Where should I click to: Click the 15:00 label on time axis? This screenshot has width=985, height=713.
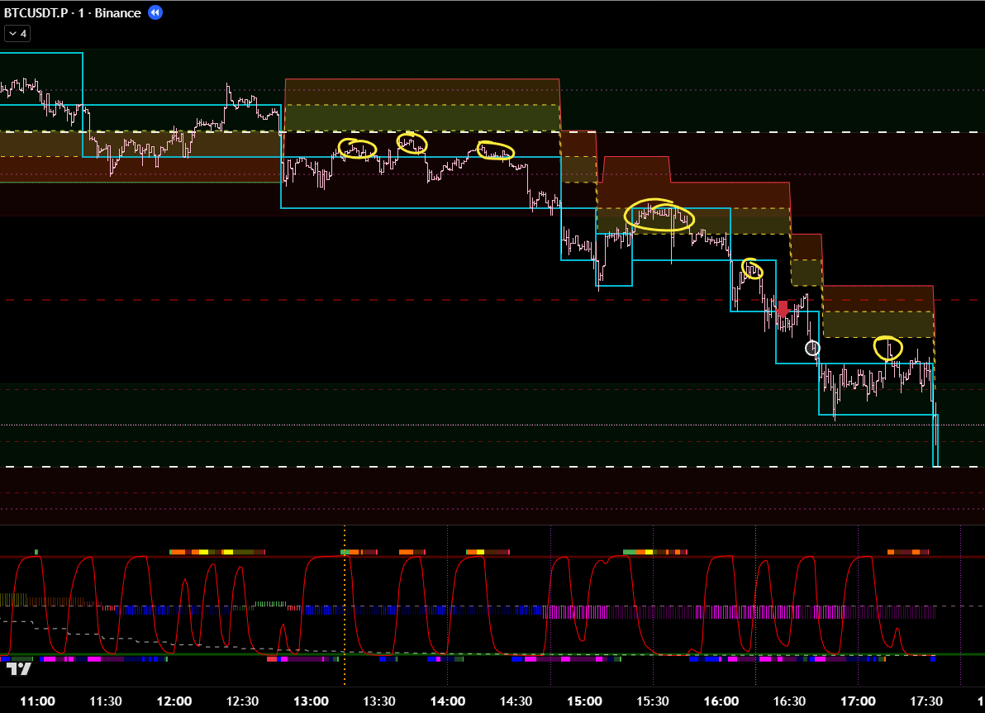(x=584, y=701)
